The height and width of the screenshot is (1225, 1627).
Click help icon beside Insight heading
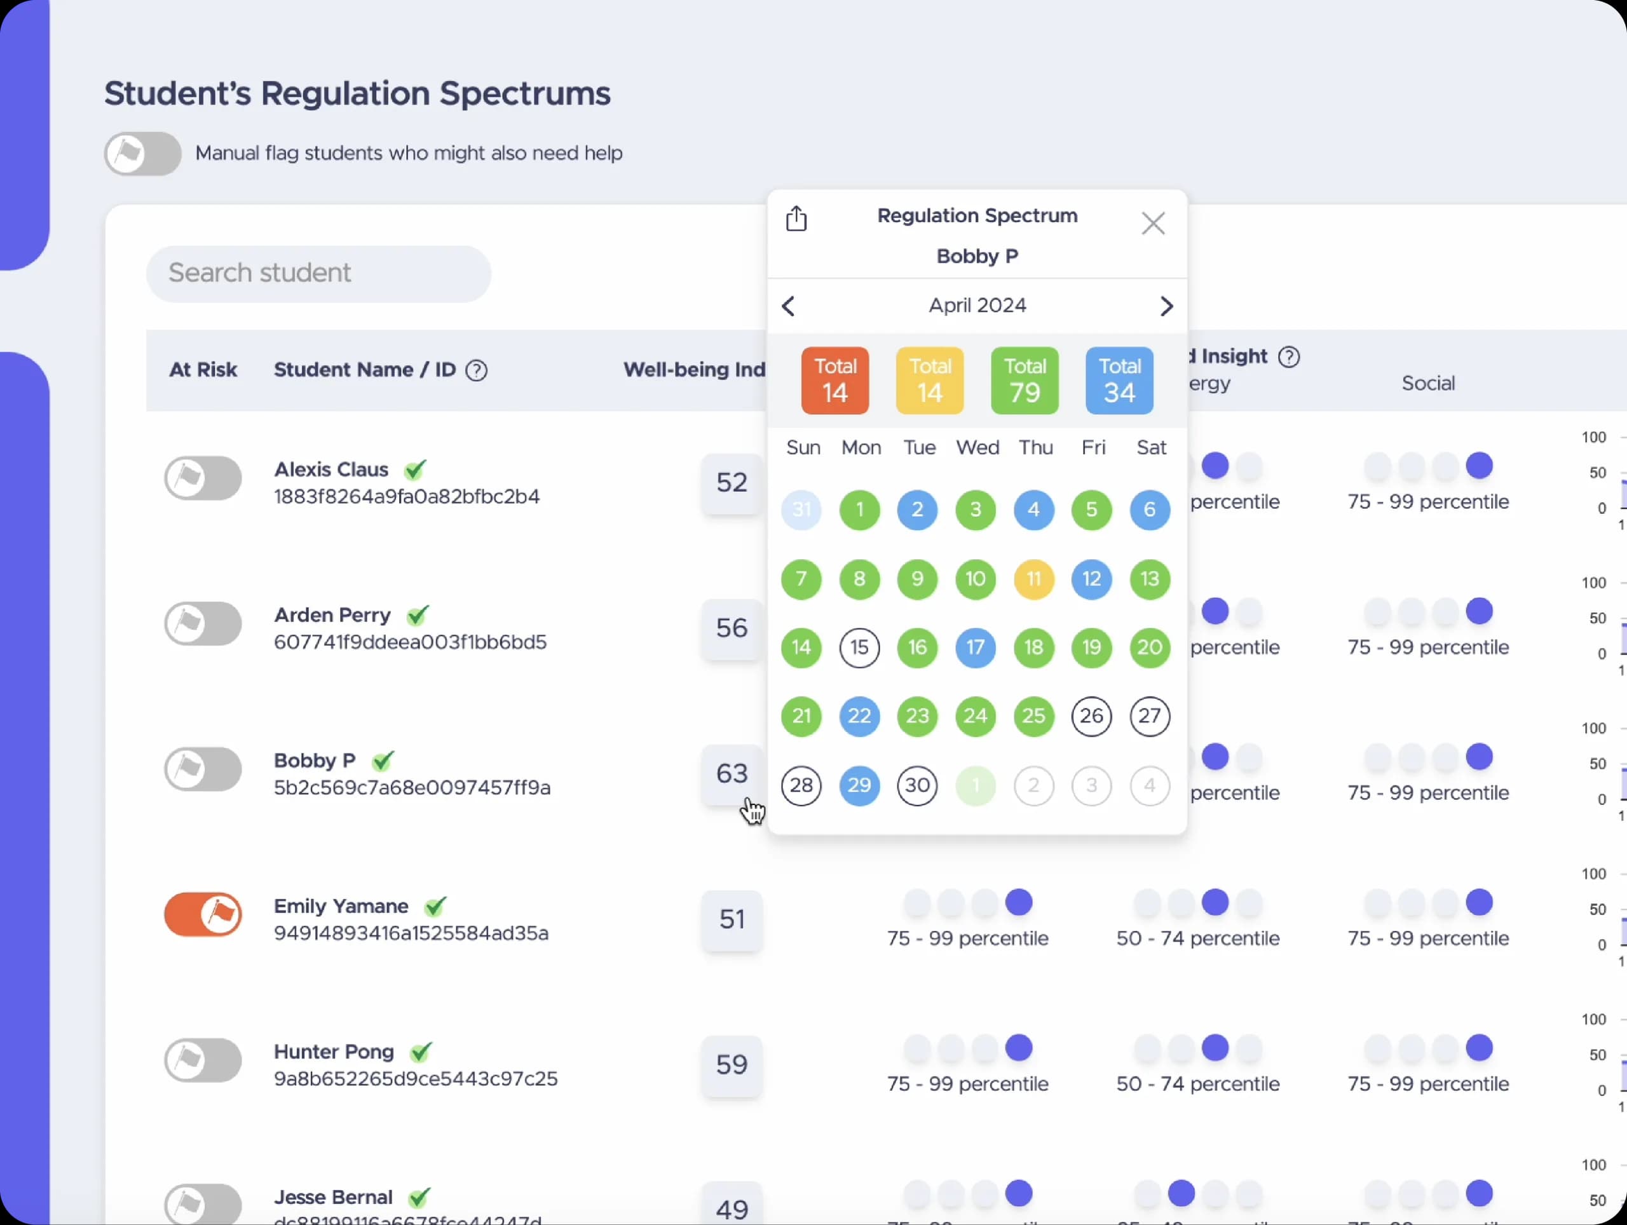pyautogui.click(x=1289, y=357)
